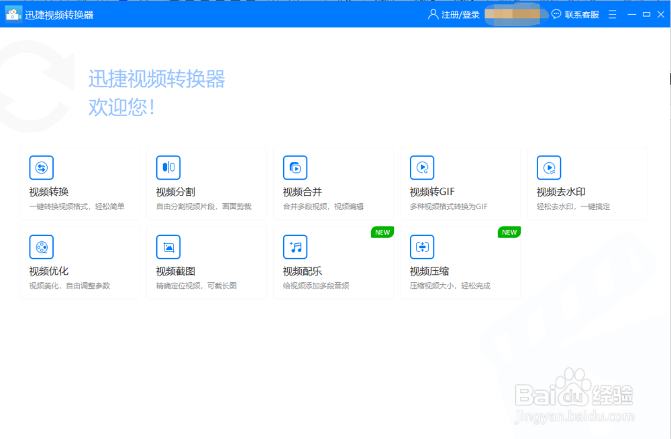
Task: Open the 视频转换 video convert icon
Action: click(42, 168)
